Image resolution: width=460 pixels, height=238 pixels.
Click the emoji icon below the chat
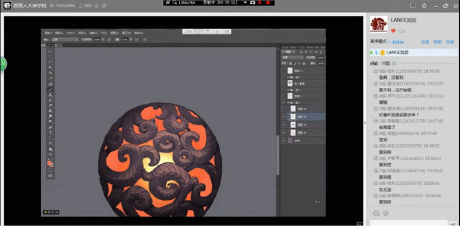[376, 213]
